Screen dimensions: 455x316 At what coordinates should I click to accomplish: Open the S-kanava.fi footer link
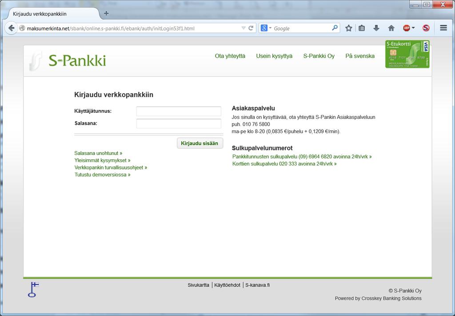[257, 285]
